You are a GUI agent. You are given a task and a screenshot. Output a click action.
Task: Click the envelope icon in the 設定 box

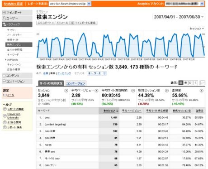[5, 95]
